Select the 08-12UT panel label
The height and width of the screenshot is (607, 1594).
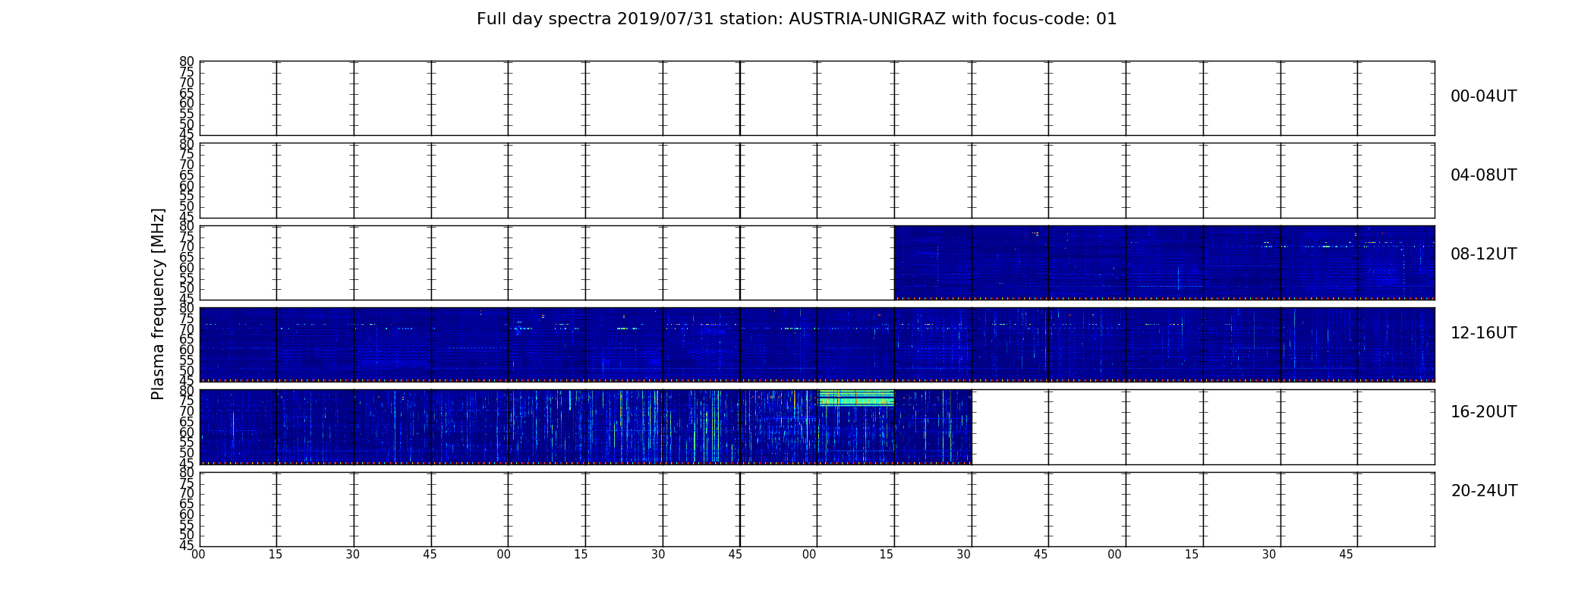(x=1483, y=254)
